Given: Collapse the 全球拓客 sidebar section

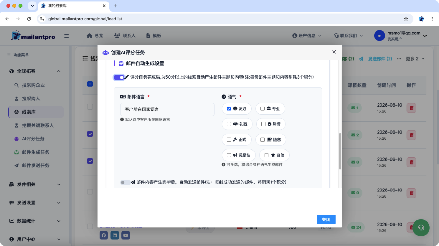Looking at the screenshot, I should 35,71.
